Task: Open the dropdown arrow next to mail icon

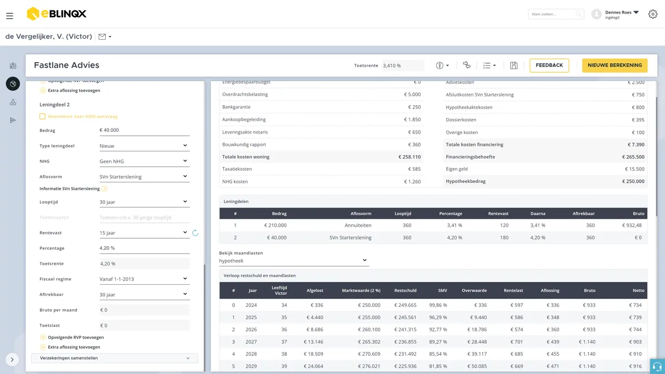Action: 110,37
